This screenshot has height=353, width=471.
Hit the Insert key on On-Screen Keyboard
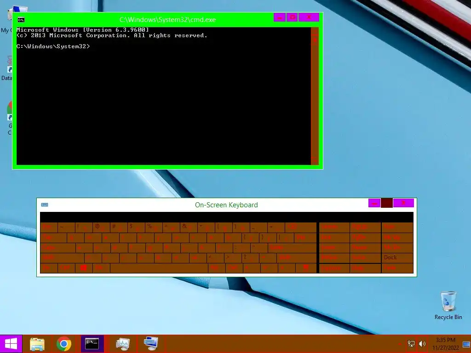pos(334,248)
